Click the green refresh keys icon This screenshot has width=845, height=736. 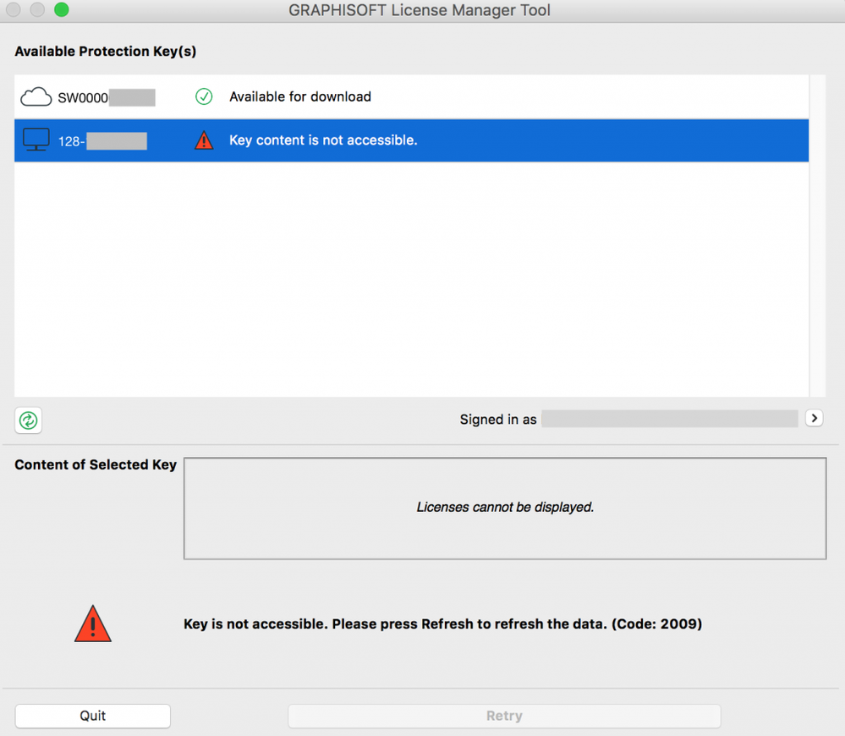coord(28,420)
